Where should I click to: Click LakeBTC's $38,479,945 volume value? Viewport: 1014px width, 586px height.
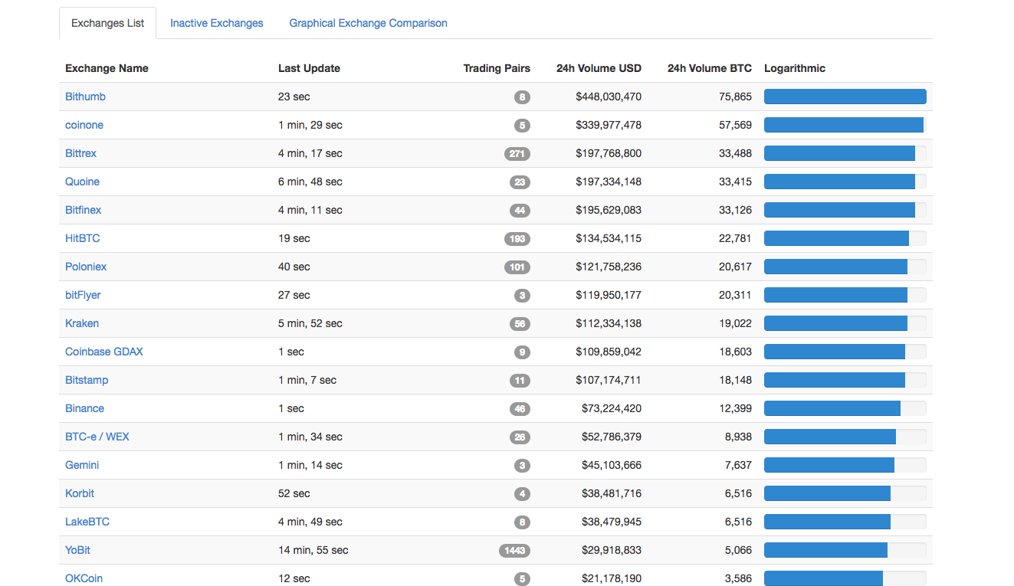pyautogui.click(x=612, y=522)
